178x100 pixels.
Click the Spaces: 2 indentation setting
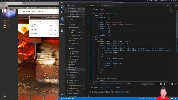(149, 99)
